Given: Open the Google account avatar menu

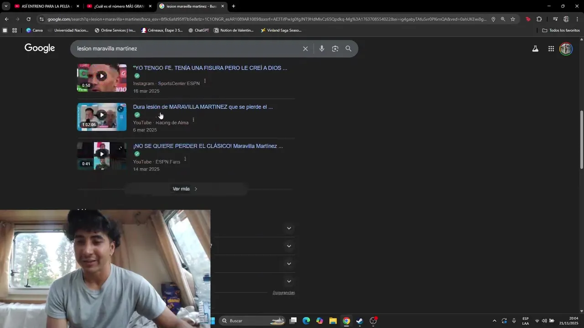Looking at the screenshot, I should (x=566, y=49).
